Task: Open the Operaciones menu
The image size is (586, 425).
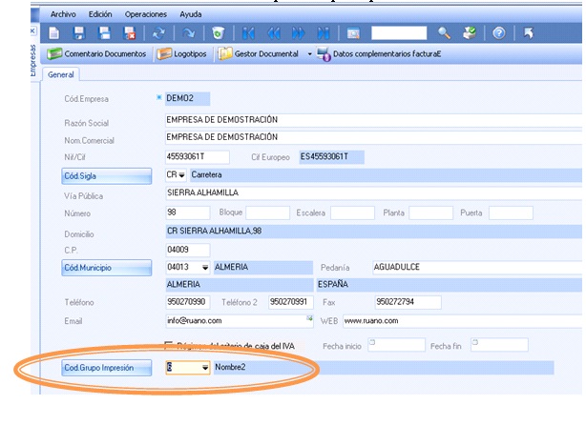Action: tap(146, 14)
